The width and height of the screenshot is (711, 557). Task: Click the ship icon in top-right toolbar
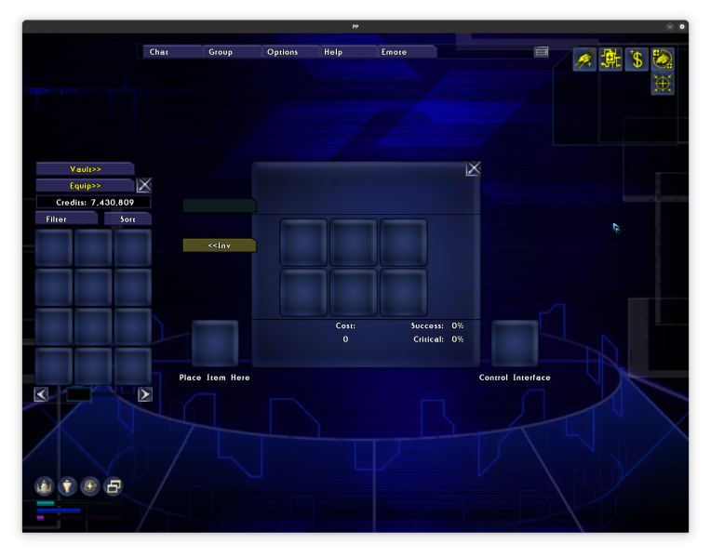coord(662,60)
